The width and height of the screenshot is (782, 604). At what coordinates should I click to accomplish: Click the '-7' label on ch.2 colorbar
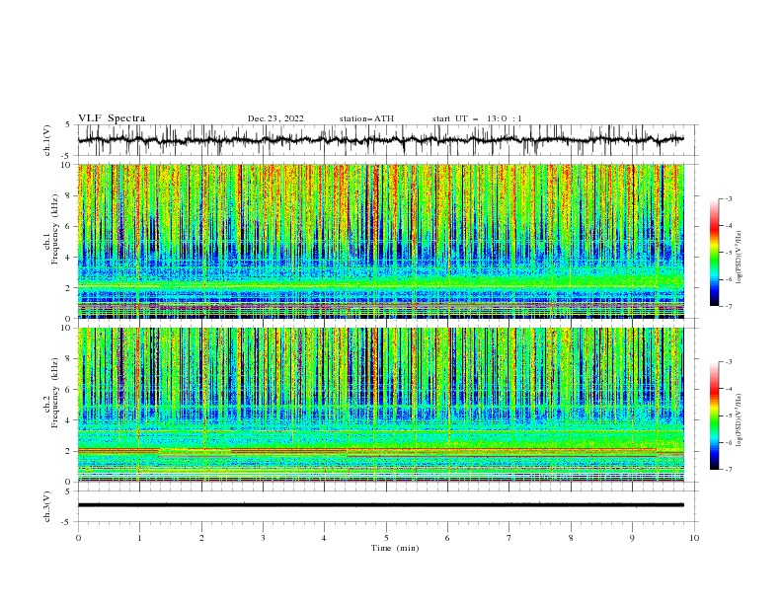(x=728, y=469)
